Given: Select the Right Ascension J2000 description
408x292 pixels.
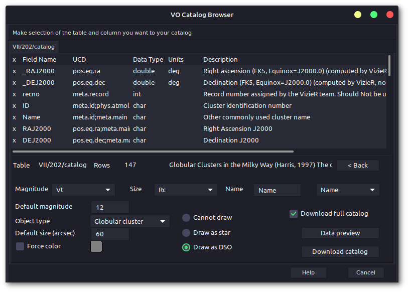Looking at the screenshot, I should pyautogui.click(x=238, y=129).
